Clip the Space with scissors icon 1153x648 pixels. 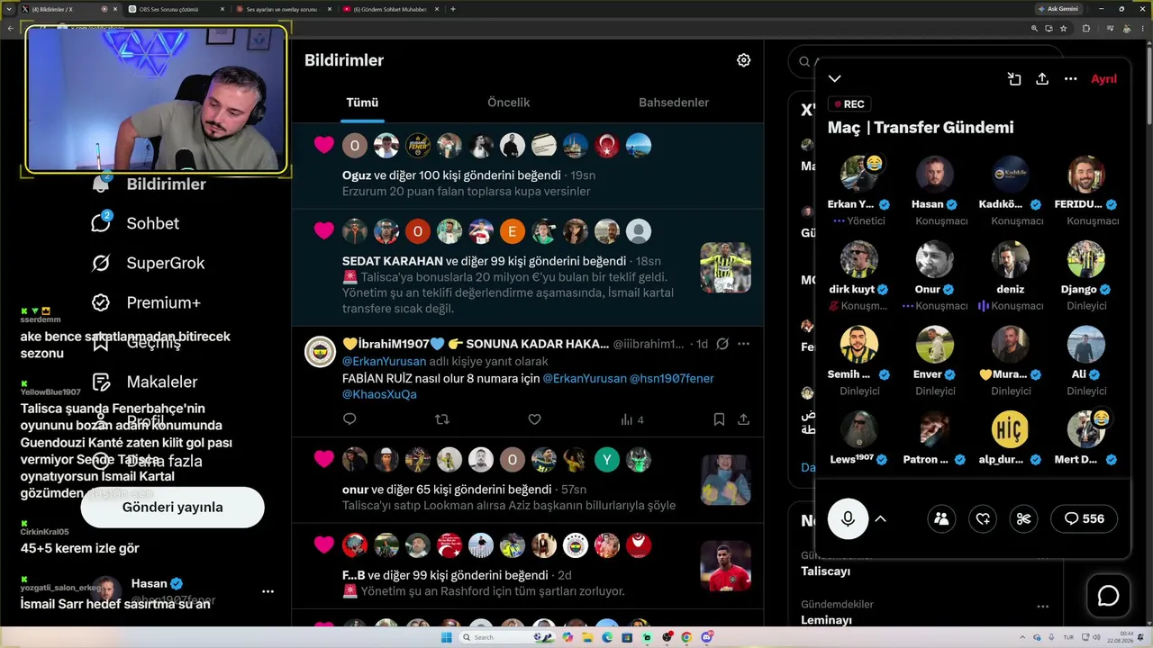[x=1023, y=518]
